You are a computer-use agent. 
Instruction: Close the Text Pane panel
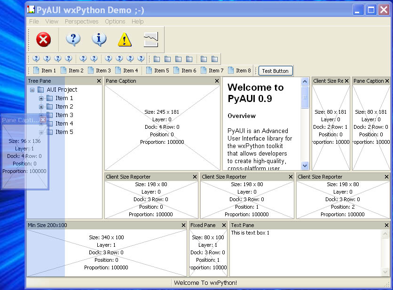(386, 226)
